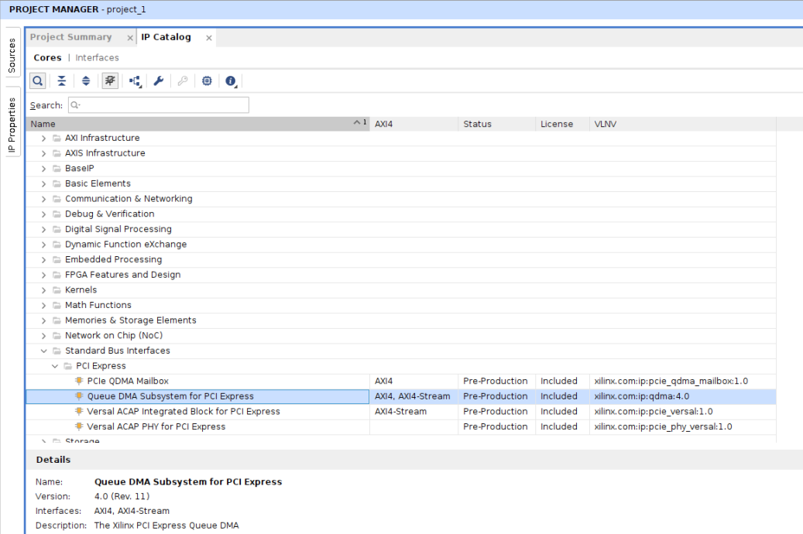The height and width of the screenshot is (534, 803).
Task: Expand the AXI Infrastructure folder
Action: (44, 139)
